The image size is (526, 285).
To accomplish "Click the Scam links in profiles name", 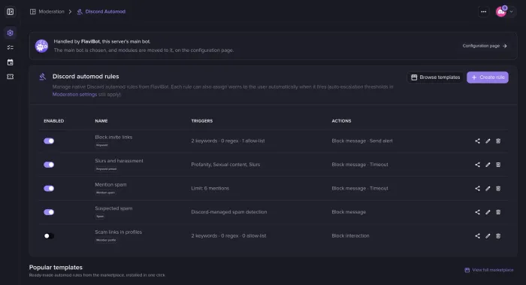I will [x=118, y=232].
